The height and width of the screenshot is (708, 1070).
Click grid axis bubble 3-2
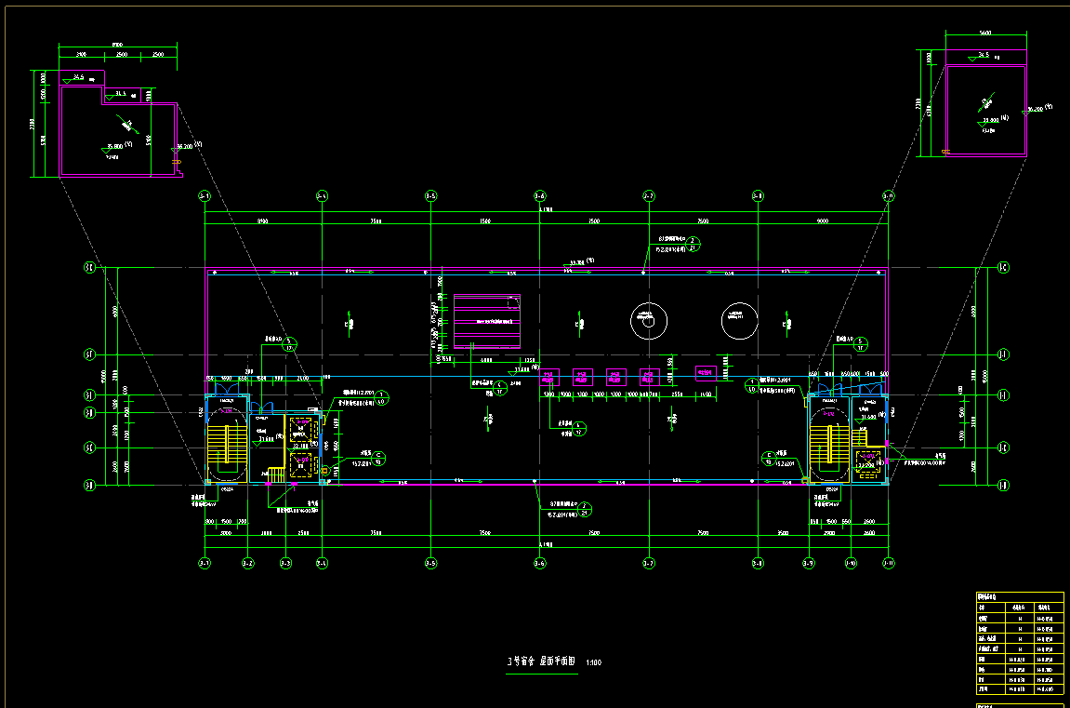(x=247, y=563)
